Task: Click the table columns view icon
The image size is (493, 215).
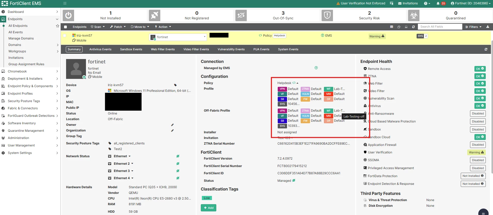Action: [x=392, y=27]
